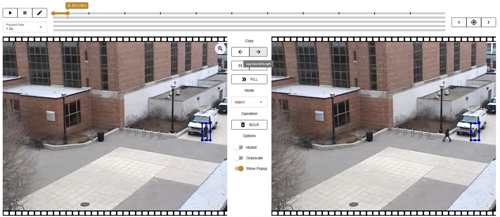Click the BULK delete button

click(249, 125)
